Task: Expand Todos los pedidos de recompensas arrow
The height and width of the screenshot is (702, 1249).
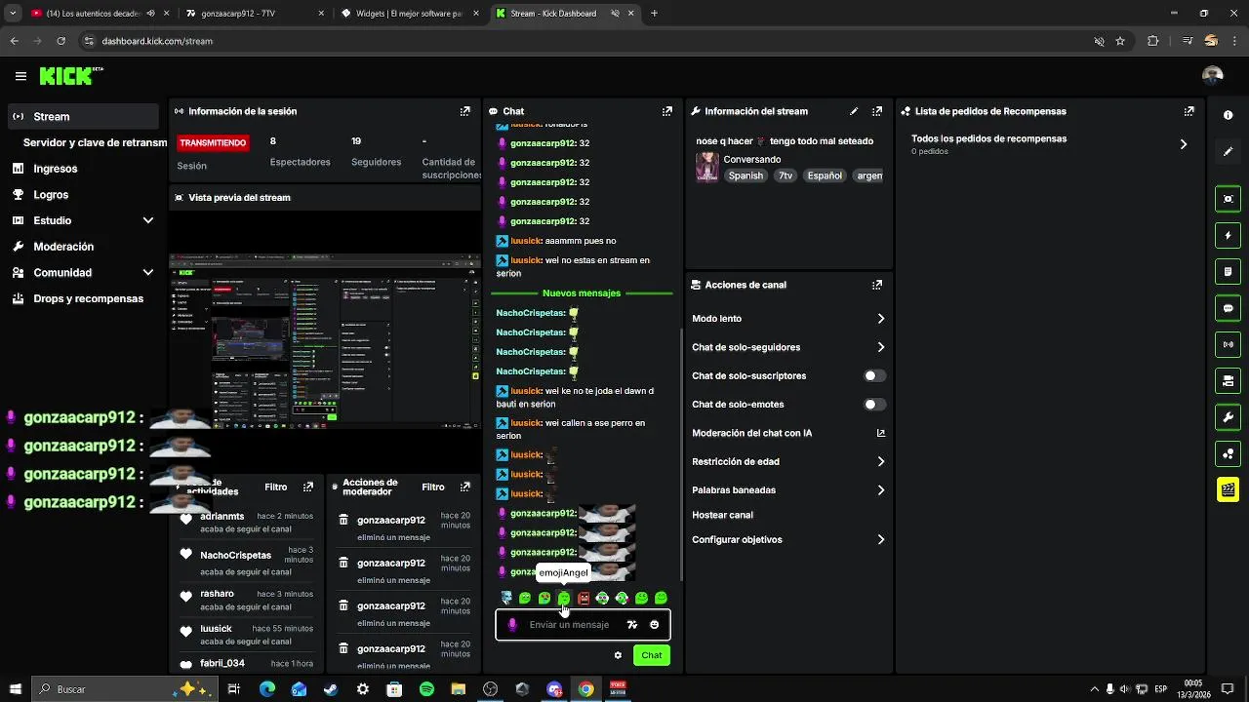Action: [x=1184, y=144]
